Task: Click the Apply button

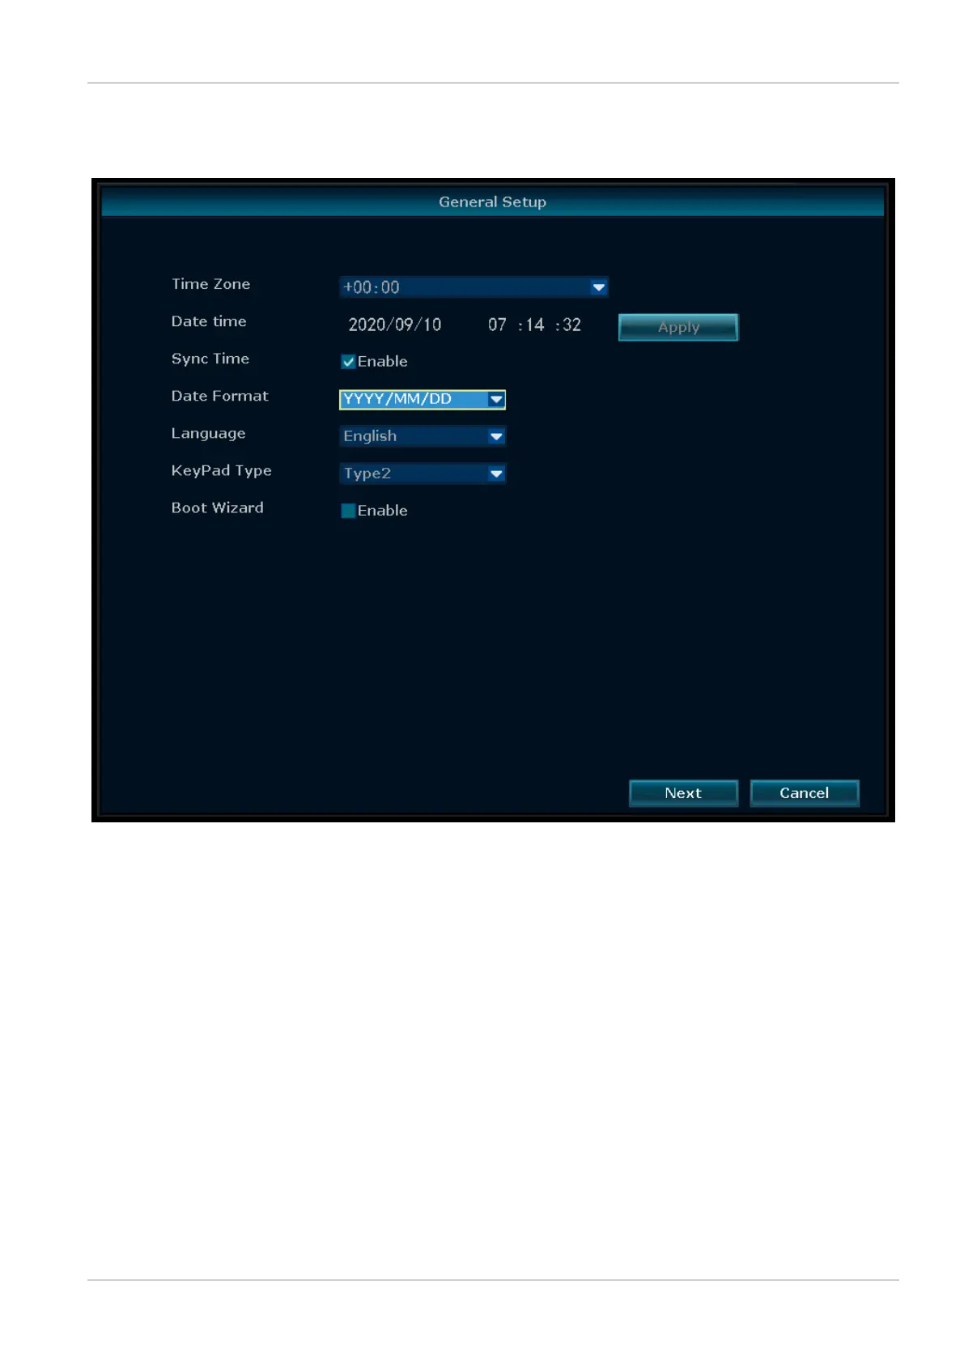Action: coord(678,327)
